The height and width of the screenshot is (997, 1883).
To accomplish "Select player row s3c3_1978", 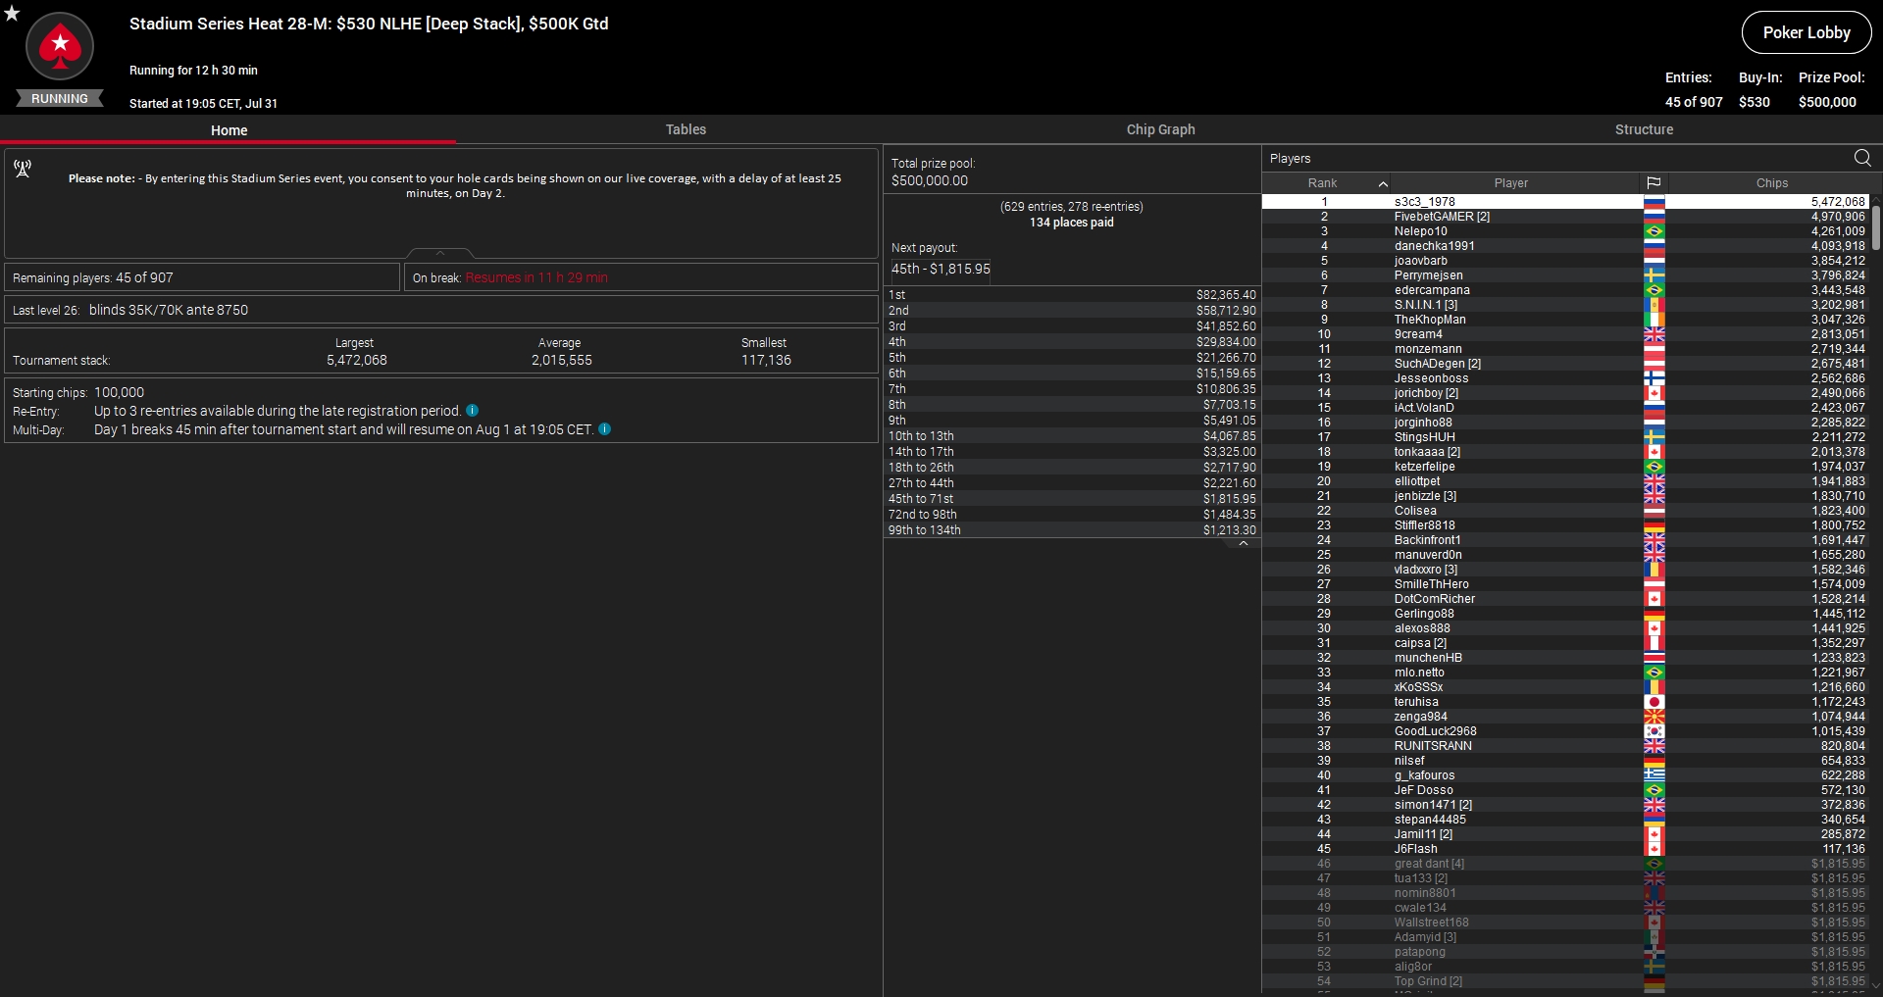I will pos(1566,202).
